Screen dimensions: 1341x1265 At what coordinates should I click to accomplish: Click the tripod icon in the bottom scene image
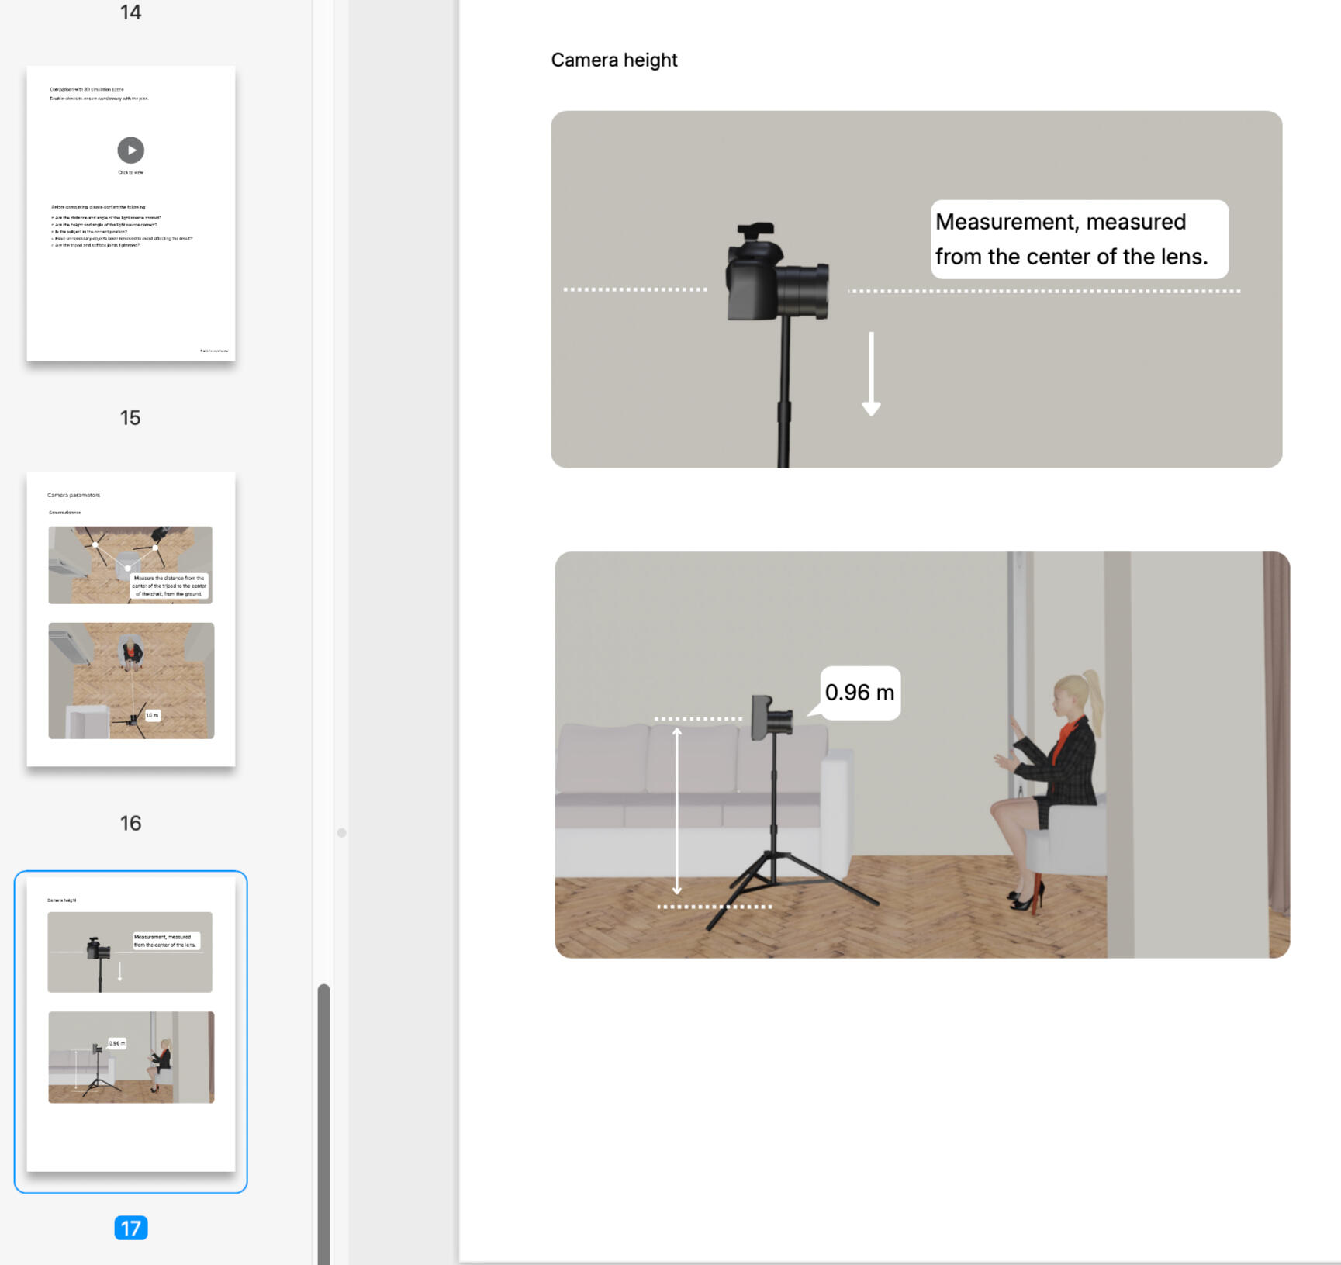776,861
